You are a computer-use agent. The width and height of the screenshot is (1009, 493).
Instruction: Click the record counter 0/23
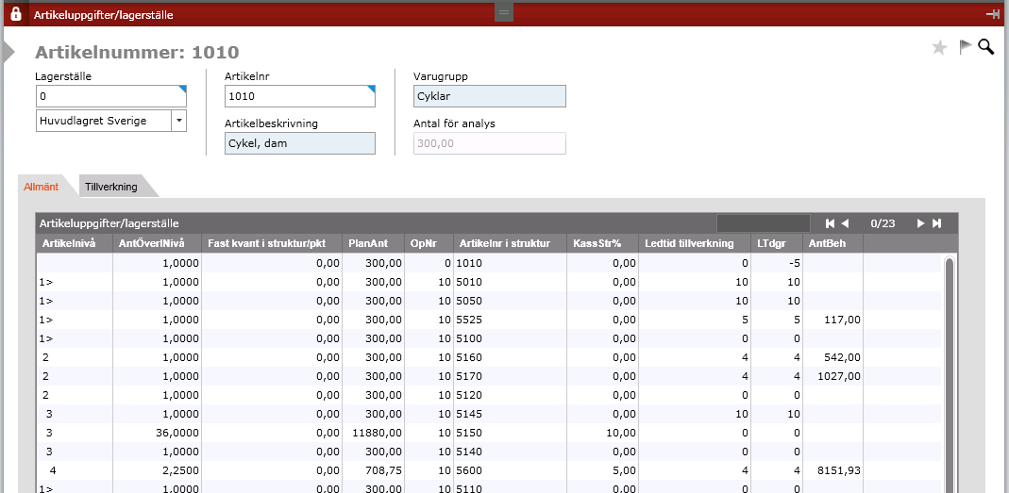point(883,223)
